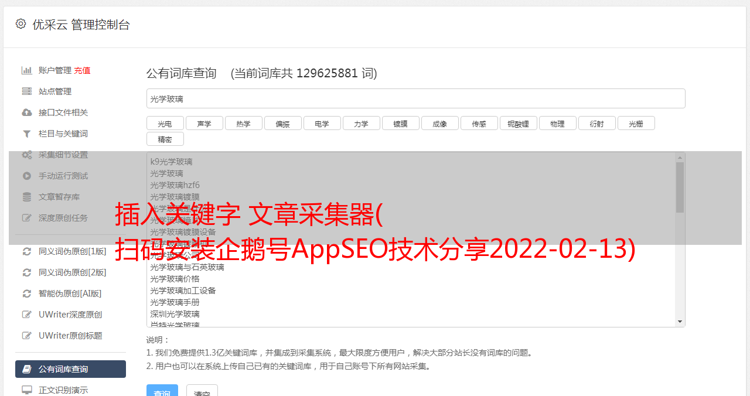
Task: Click the play icon for 手动运行测试
Action: point(27,176)
